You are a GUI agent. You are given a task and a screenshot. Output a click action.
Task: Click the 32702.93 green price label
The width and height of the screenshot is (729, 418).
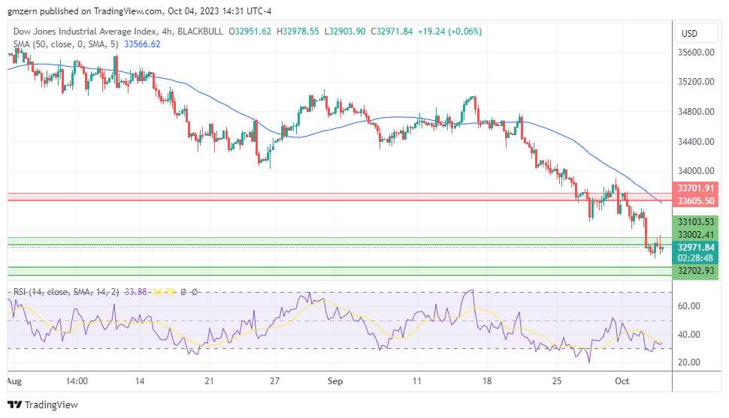point(695,270)
